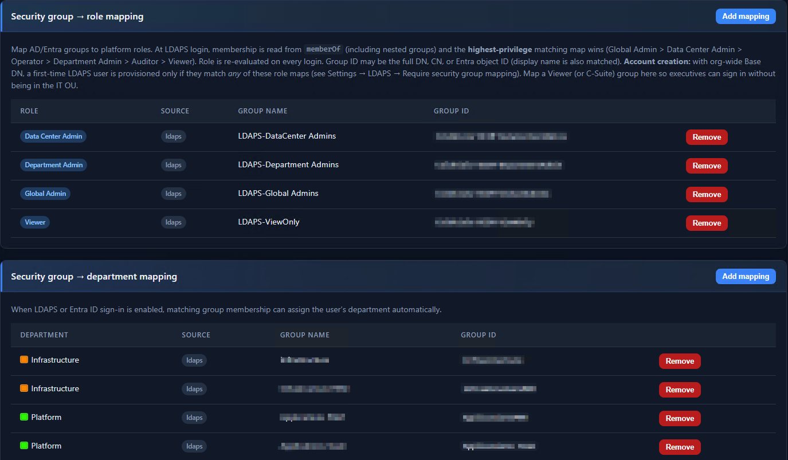Click the ldaps badge in first Platform row

click(x=194, y=418)
